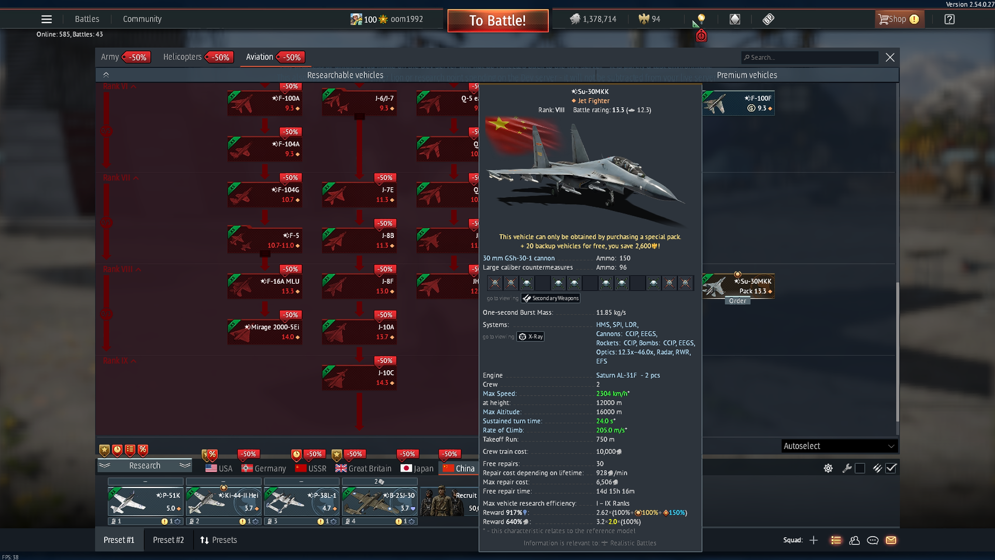Toggle automatic repair checkbox by wrench
The image size is (995, 560).
860,468
